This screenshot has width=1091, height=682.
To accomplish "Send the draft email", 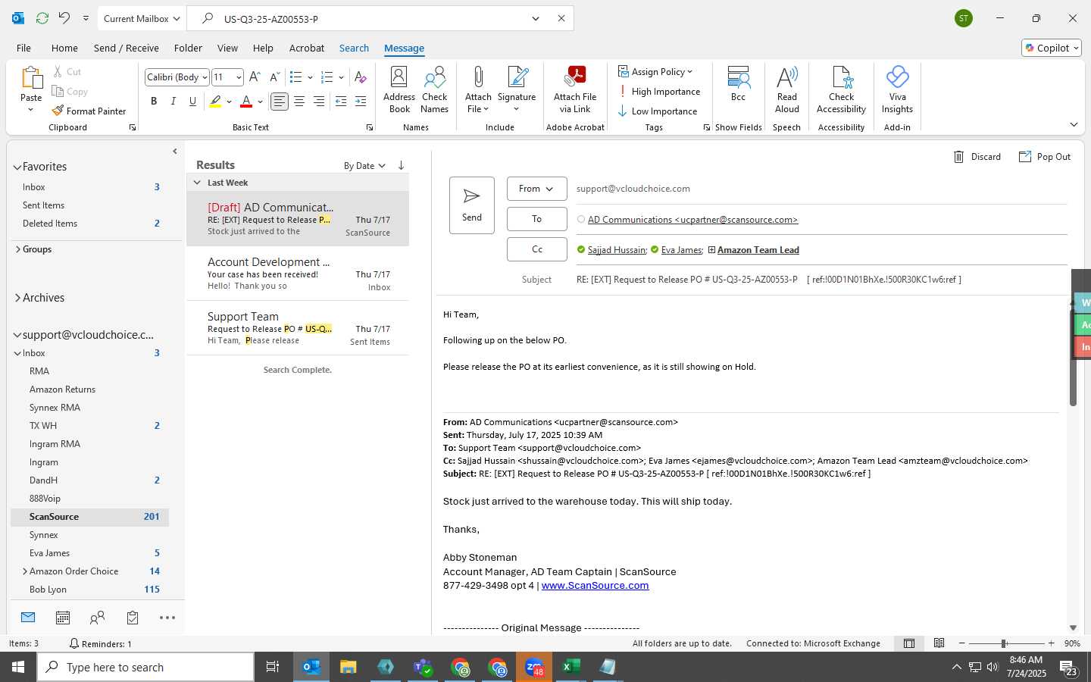I will pyautogui.click(x=471, y=205).
